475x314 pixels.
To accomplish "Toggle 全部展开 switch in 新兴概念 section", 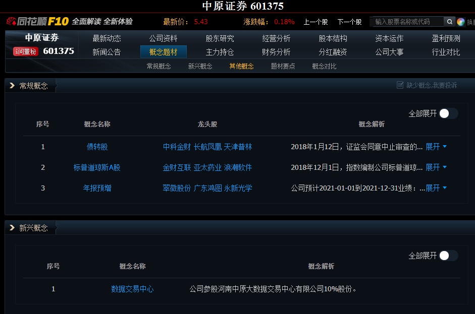I will [448, 256].
